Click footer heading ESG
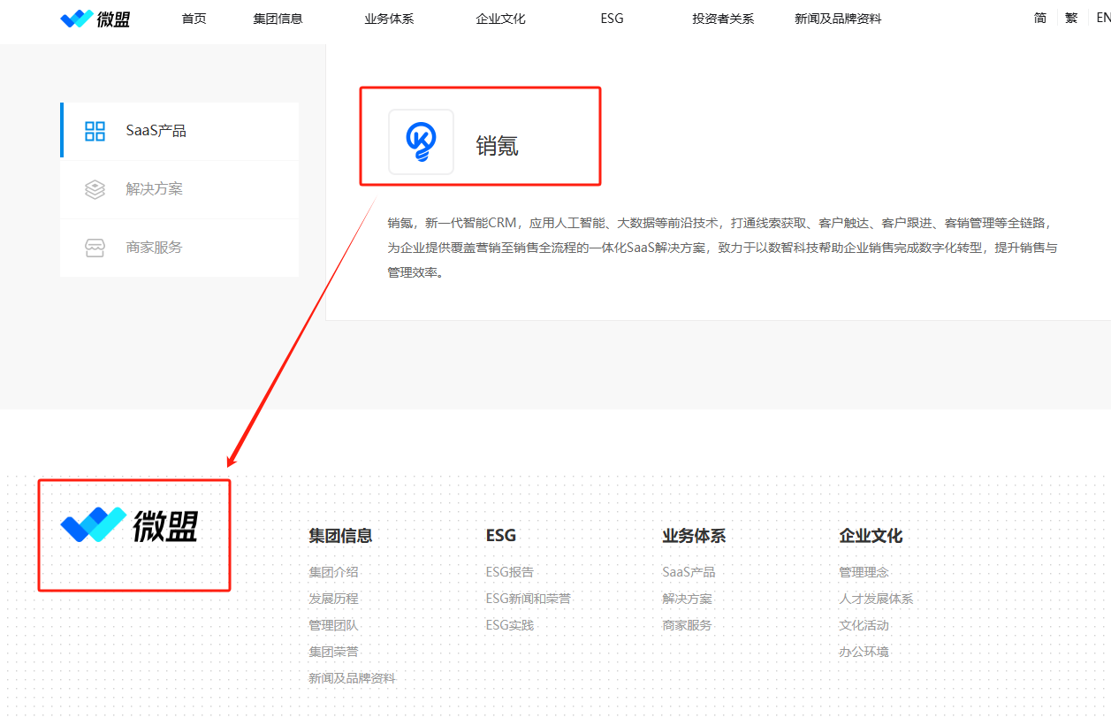 [501, 536]
